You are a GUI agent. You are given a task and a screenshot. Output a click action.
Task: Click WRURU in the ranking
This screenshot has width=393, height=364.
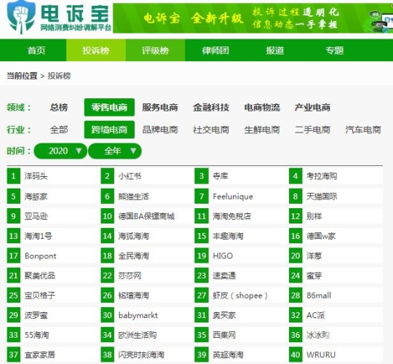point(321,355)
